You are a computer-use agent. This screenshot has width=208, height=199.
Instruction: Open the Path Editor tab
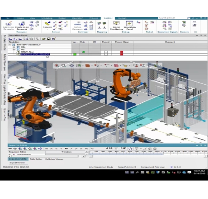[36, 159]
